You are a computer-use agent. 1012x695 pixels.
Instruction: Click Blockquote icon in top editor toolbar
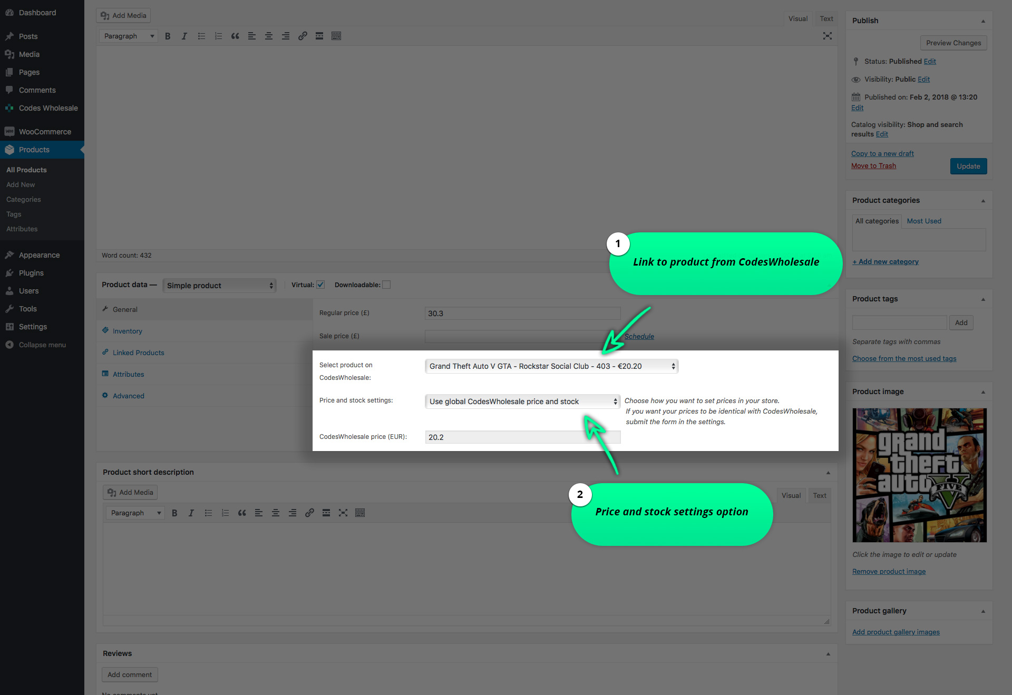click(235, 36)
